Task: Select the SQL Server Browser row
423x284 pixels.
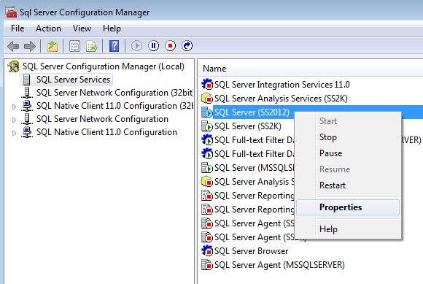Action: (x=251, y=251)
